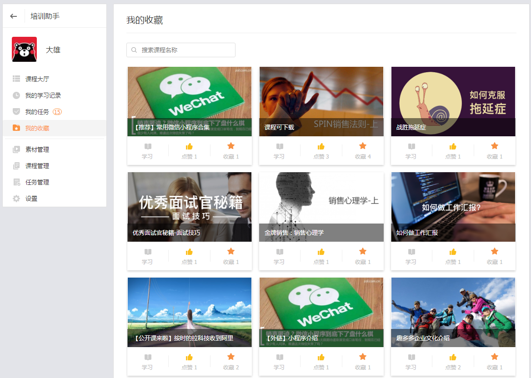Open the 优秀面试官秘籍-面试技巧 course thumbnail
This screenshot has height=378, width=531.
click(x=190, y=207)
